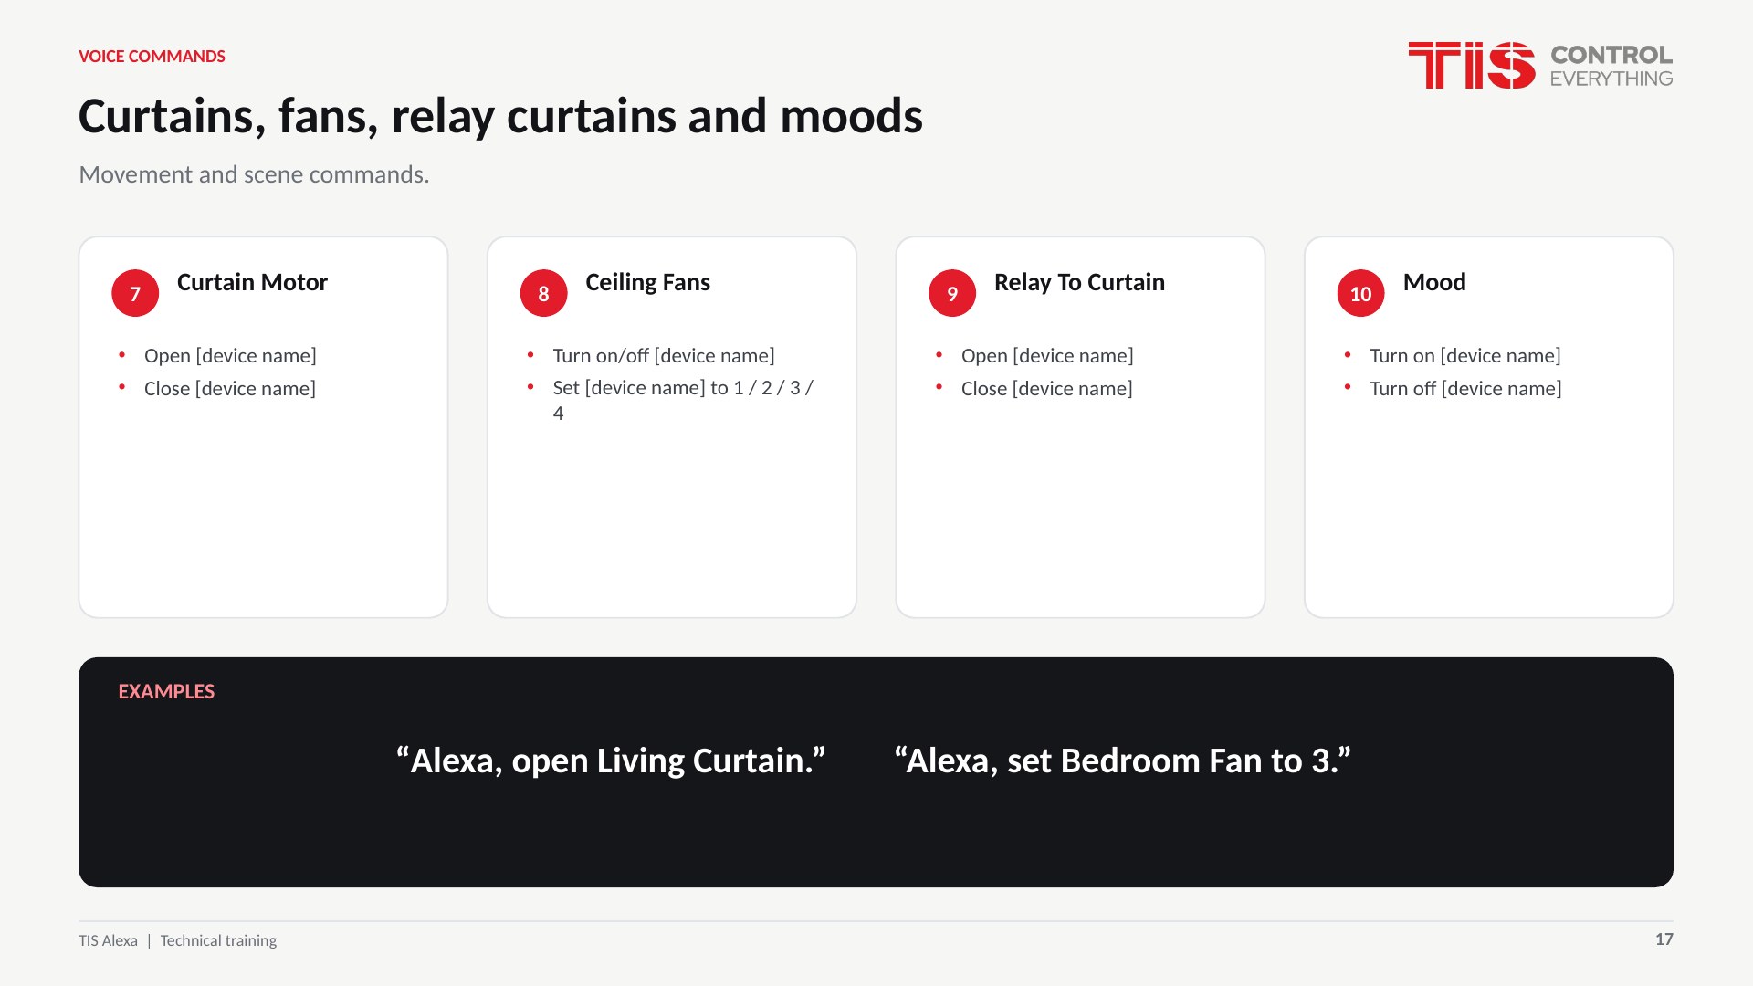Click 'Open [device name]' under Curtain Motor
This screenshot has height=986, width=1753.
[230, 356]
